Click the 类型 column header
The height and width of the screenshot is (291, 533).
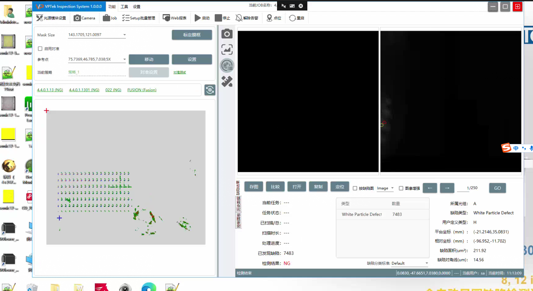[x=345, y=204]
